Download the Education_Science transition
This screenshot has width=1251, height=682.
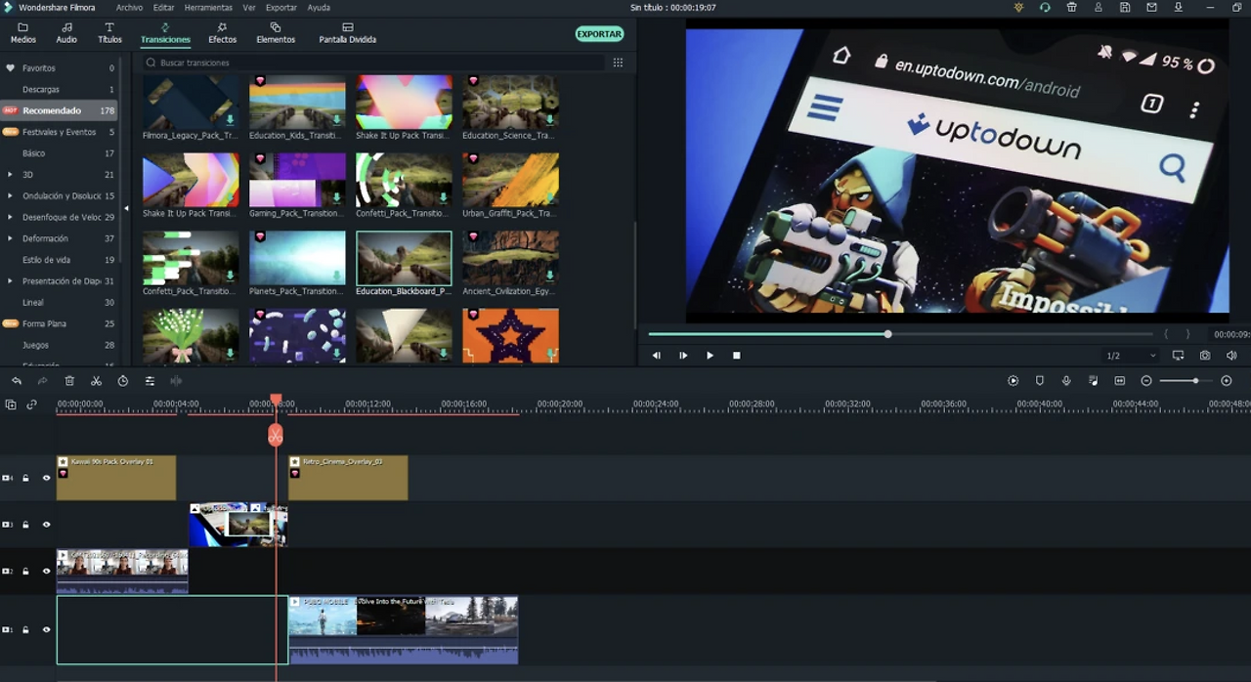pos(550,120)
